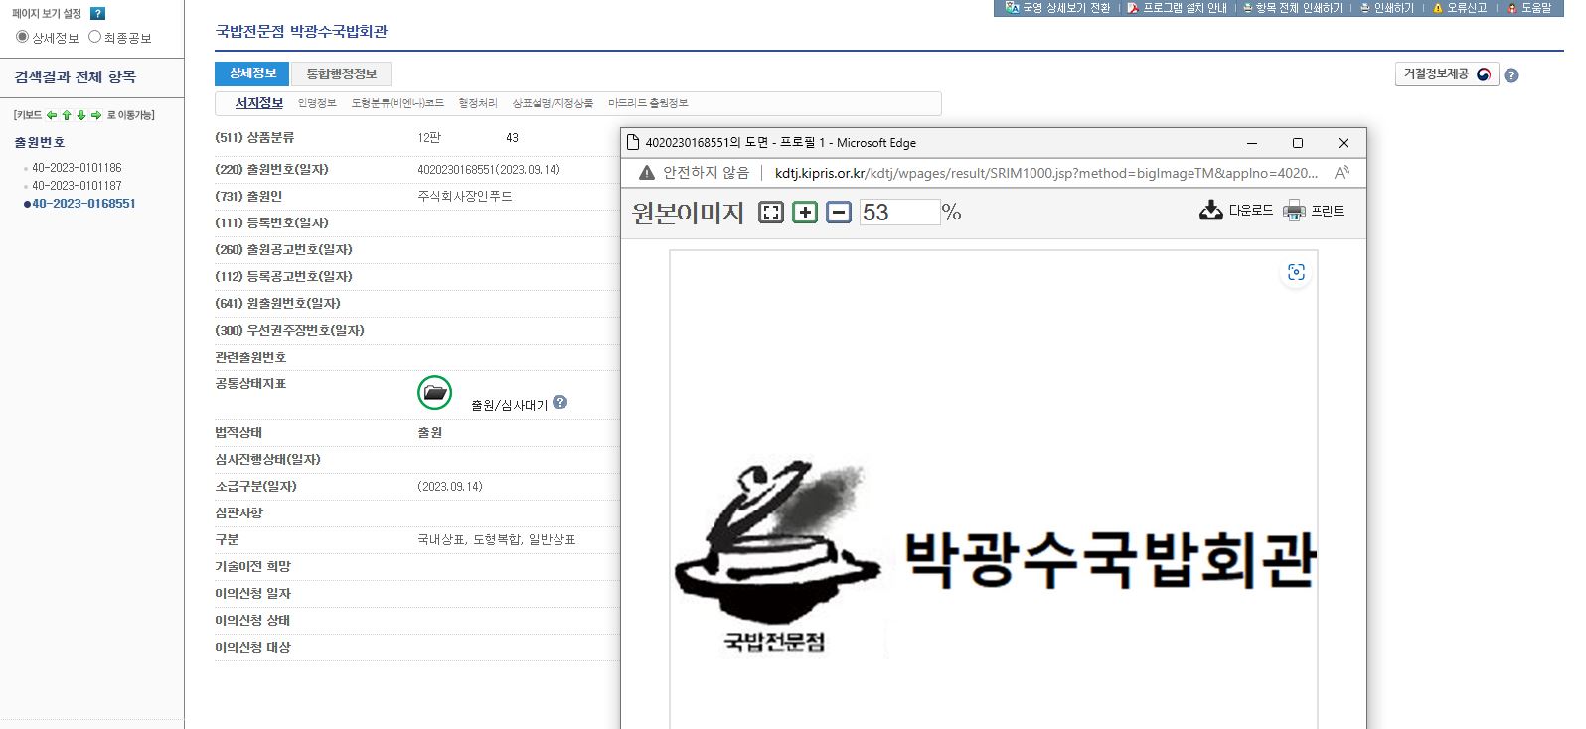Open application number 40-2023-0101187
Image resolution: width=1586 pixels, height=729 pixels.
(77, 186)
